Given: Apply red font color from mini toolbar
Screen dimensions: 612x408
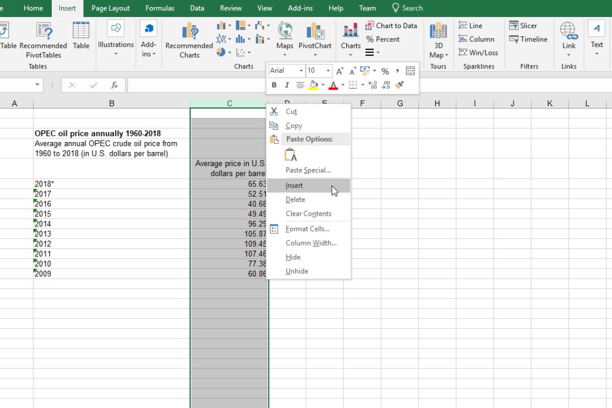Looking at the screenshot, I should click(x=333, y=85).
